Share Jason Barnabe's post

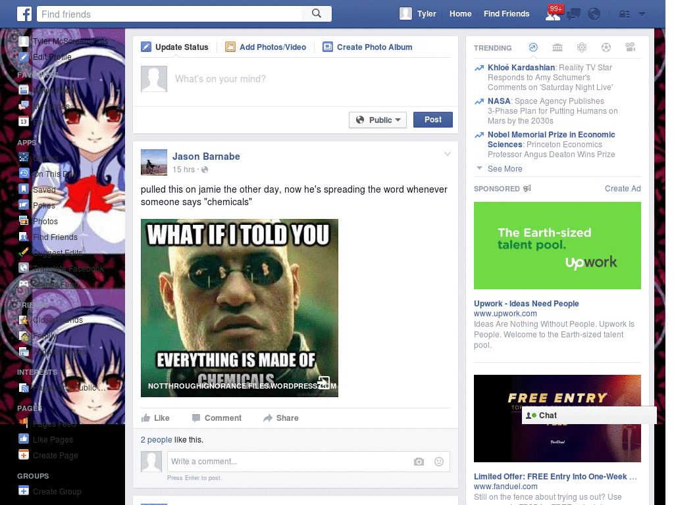280,418
